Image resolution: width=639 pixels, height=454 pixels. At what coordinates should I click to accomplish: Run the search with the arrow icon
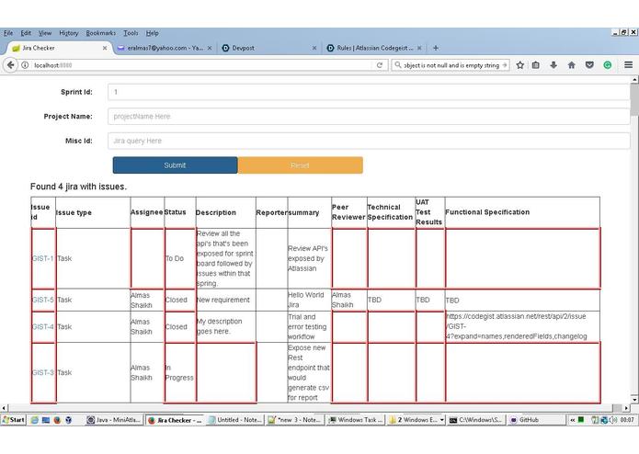point(505,65)
